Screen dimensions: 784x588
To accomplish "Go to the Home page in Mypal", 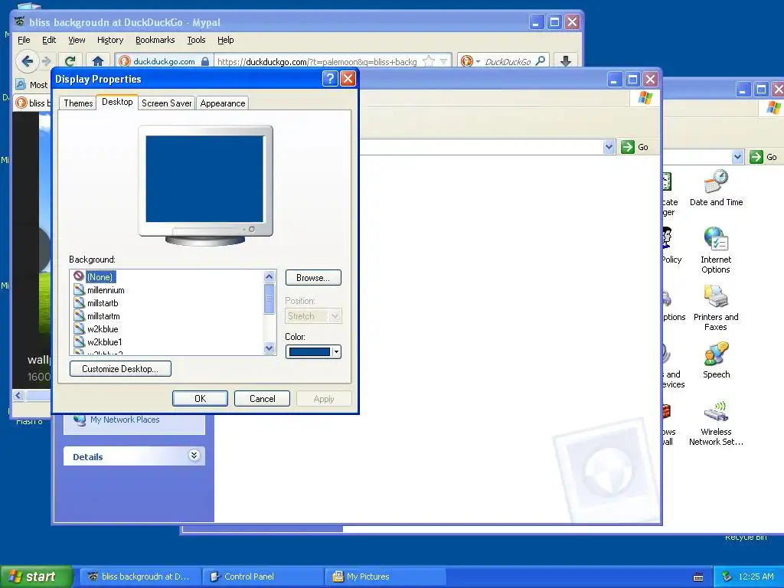I will click(97, 61).
